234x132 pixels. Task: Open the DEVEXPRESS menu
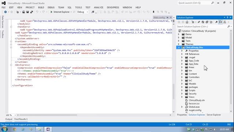tap(113, 7)
